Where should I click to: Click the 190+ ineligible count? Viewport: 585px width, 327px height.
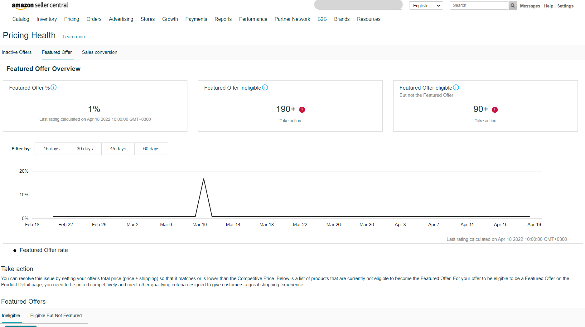[286, 109]
